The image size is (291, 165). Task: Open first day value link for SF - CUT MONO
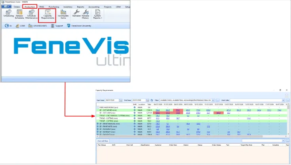[x=158, y=110]
